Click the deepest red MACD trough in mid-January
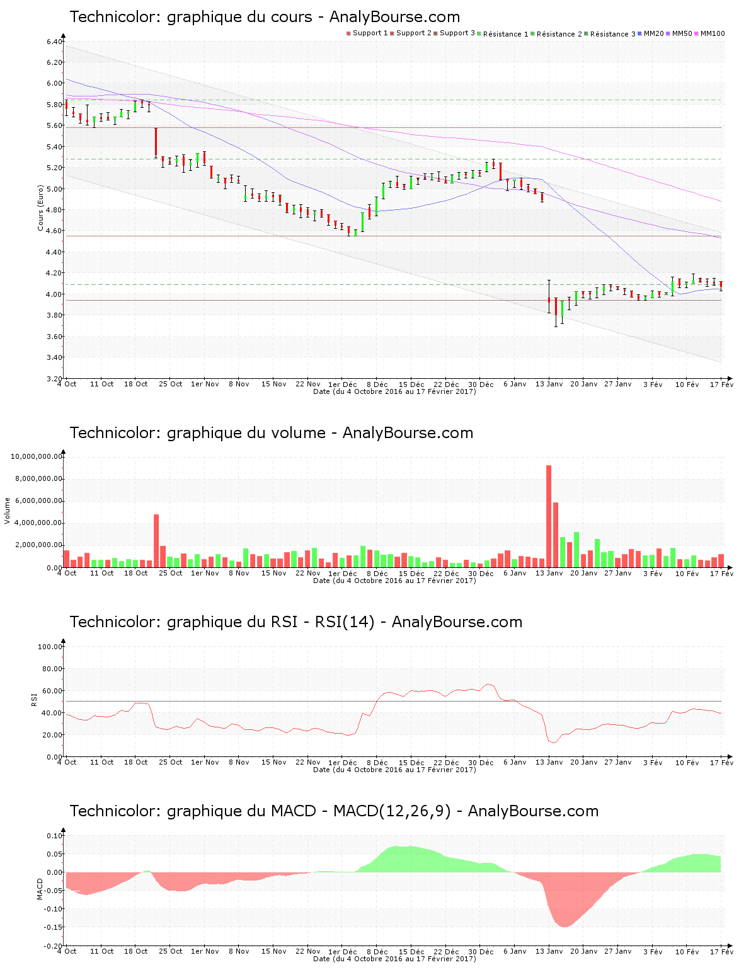The width and height of the screenshot is (756, 977). coord(564,899)
